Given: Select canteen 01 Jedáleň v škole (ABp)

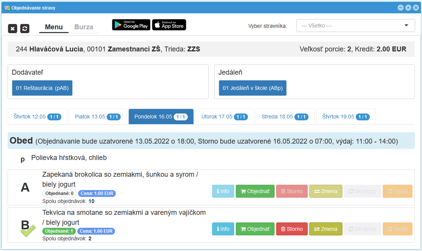Looking at the screenshot, I should (x=253, y=88).
